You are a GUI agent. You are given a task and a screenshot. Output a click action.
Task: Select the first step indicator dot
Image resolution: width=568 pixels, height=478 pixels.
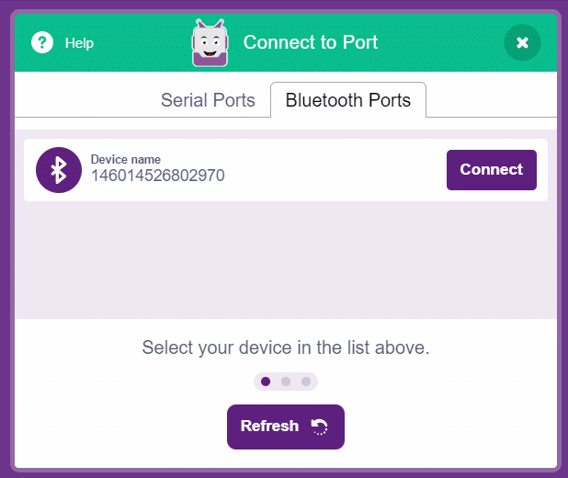pos(266,381)
